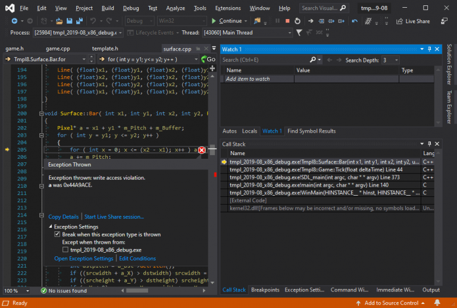
Task: Switch to the Locals tab
Action: 249,131
